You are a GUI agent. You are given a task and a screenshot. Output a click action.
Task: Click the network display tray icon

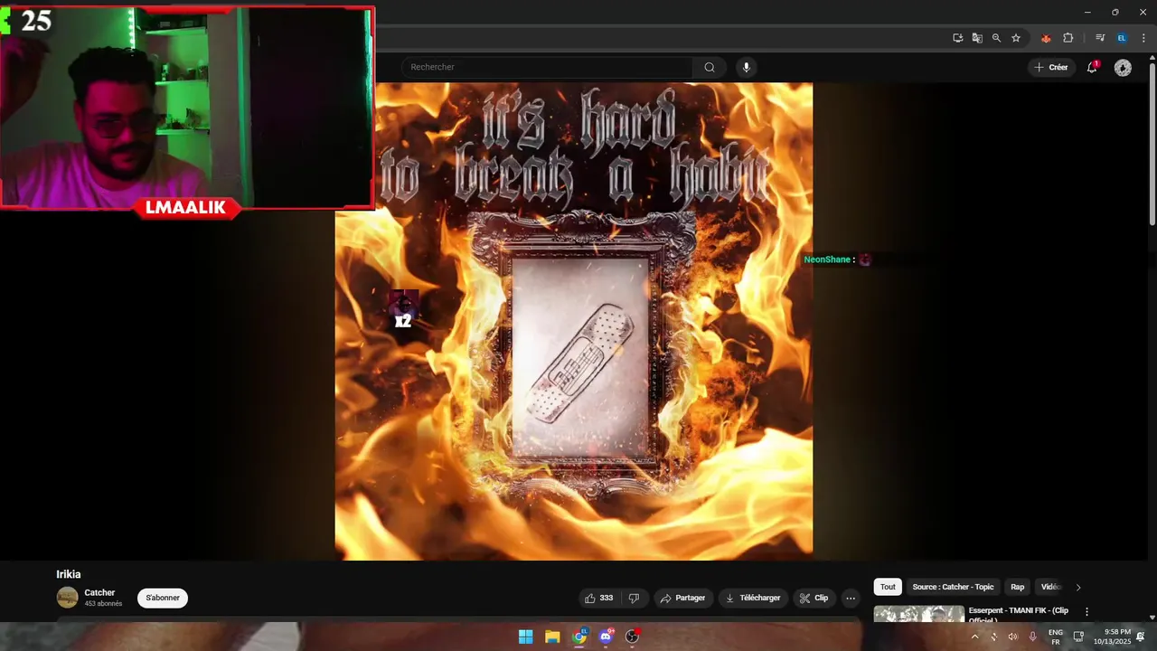pyautogui.click(x=1078, y=637)
